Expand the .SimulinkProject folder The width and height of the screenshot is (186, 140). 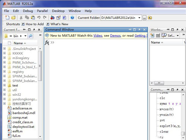point(4,49)
